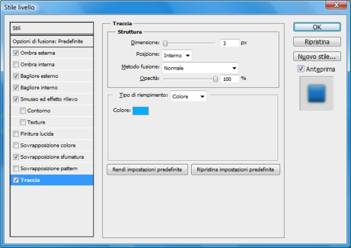Screen dimensions: 351x248
Task: Uncheck the Bagliore interno checkbox
Action: point(16,87)
